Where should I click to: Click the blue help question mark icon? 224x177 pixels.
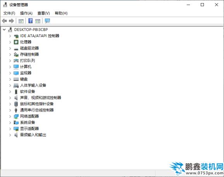[x=31, y=21]
